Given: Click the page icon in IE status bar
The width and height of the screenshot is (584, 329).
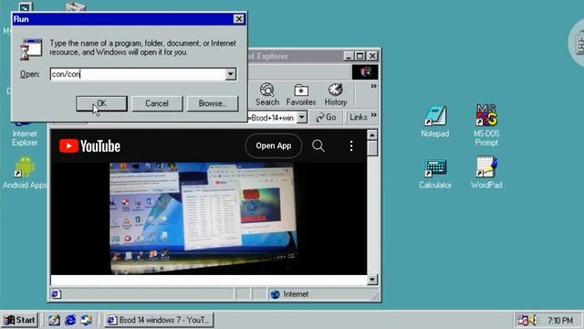Looking at the screenshot, I should click(56, 294).
